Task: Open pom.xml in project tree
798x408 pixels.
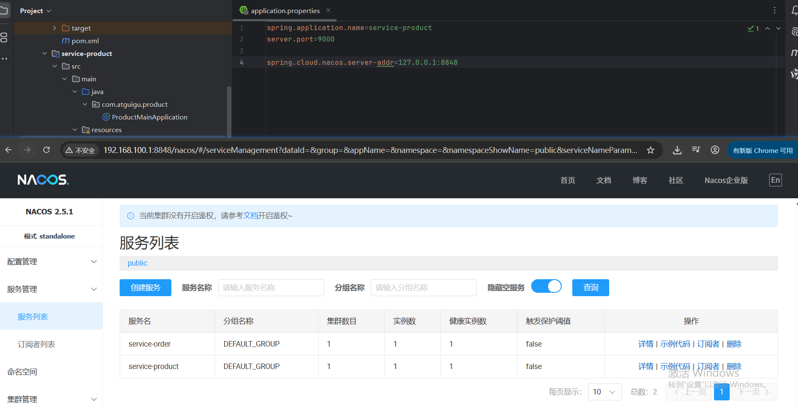Action: [85, 41]
